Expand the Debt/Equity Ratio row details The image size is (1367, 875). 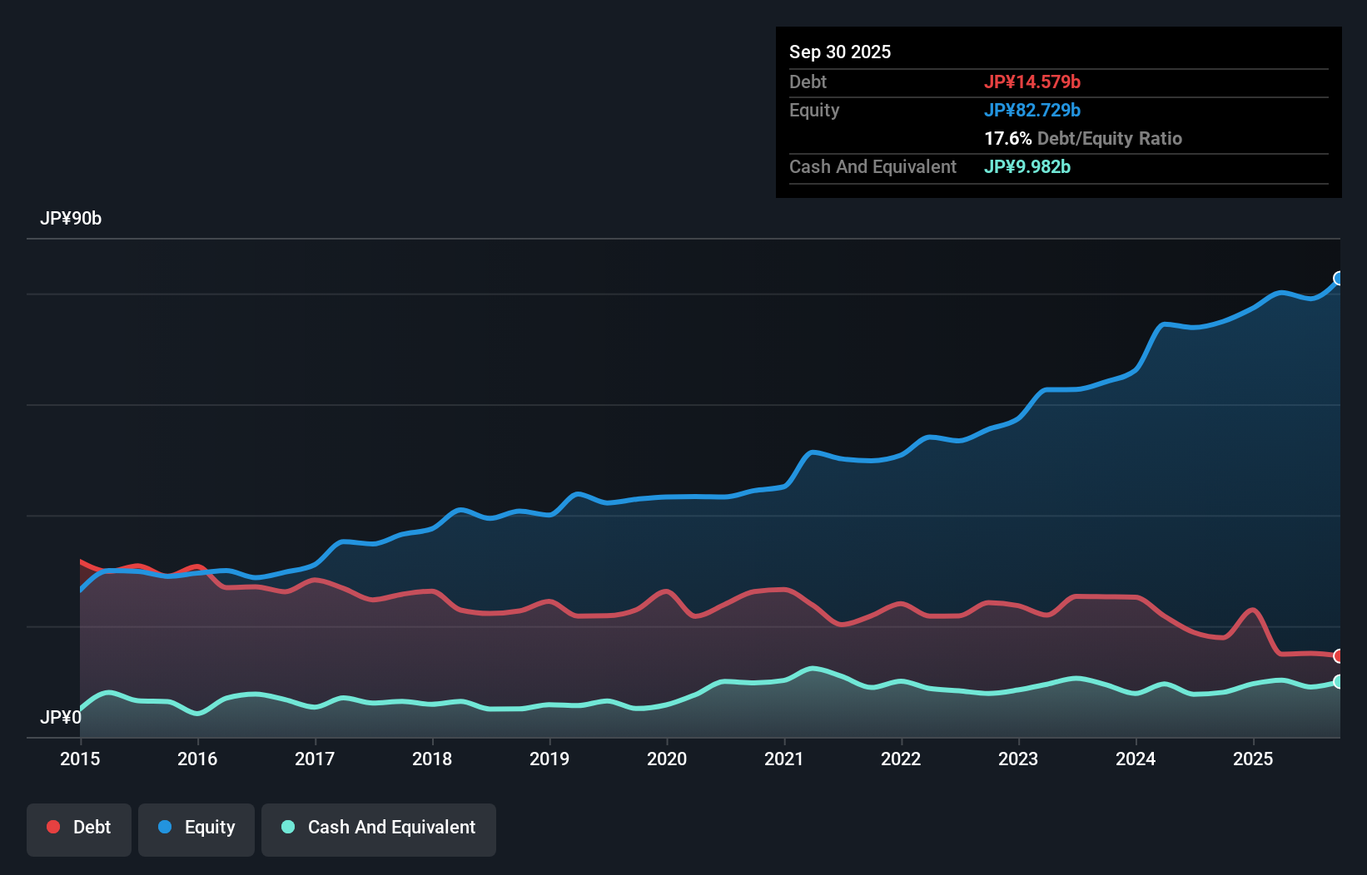tap(1083, 138)
